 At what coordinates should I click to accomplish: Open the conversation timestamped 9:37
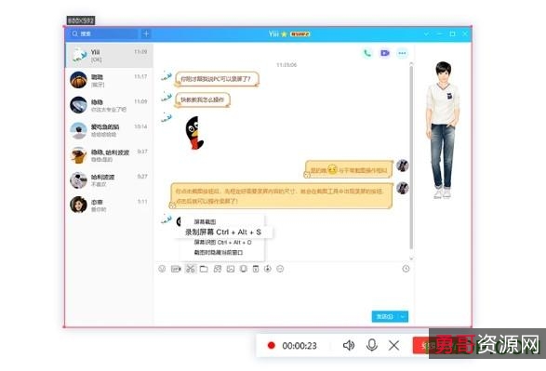coord(109,155)
